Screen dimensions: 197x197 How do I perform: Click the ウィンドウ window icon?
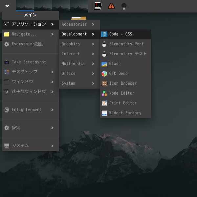pyautogui.click(x=7, y=82)
